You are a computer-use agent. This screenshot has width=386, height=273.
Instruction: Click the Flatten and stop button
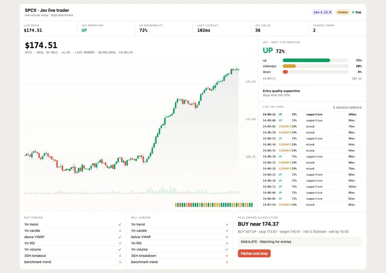[x=254, y=253]
